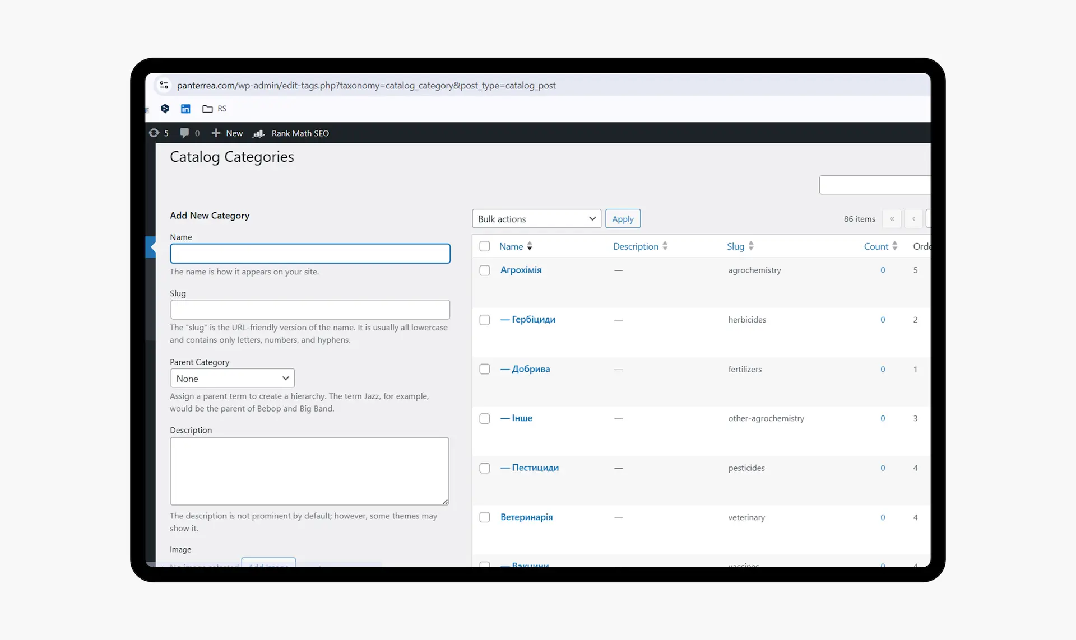Check the checkbox next to Агрохімія
Viewport: 1076px width, 640px height.
(x=485, y=270)
